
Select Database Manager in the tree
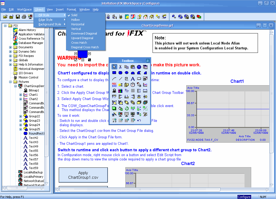point(31,43)
